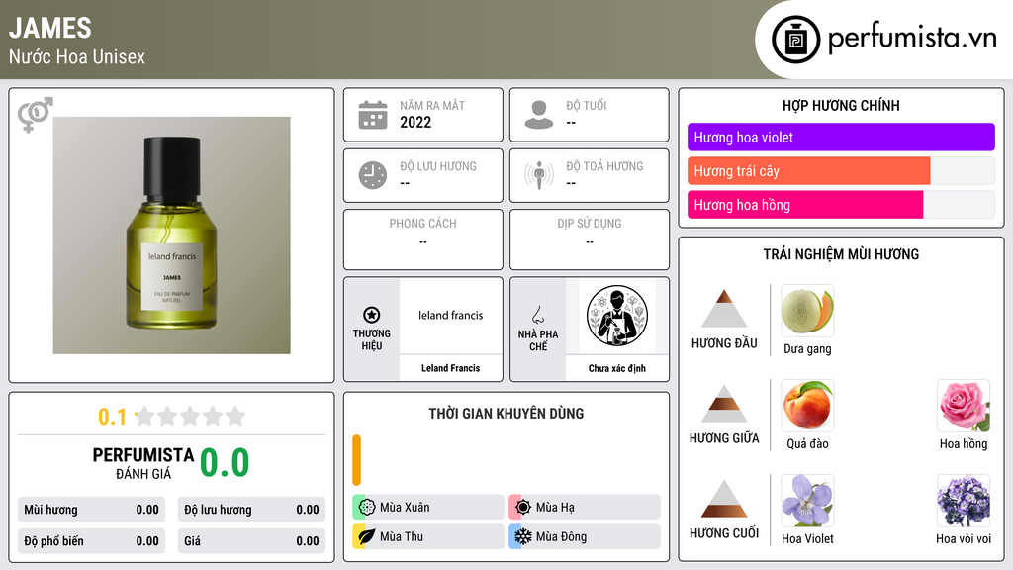Open the Hoa Violet note image
This screenshot has width=1013, height=570.
[807, 501]
